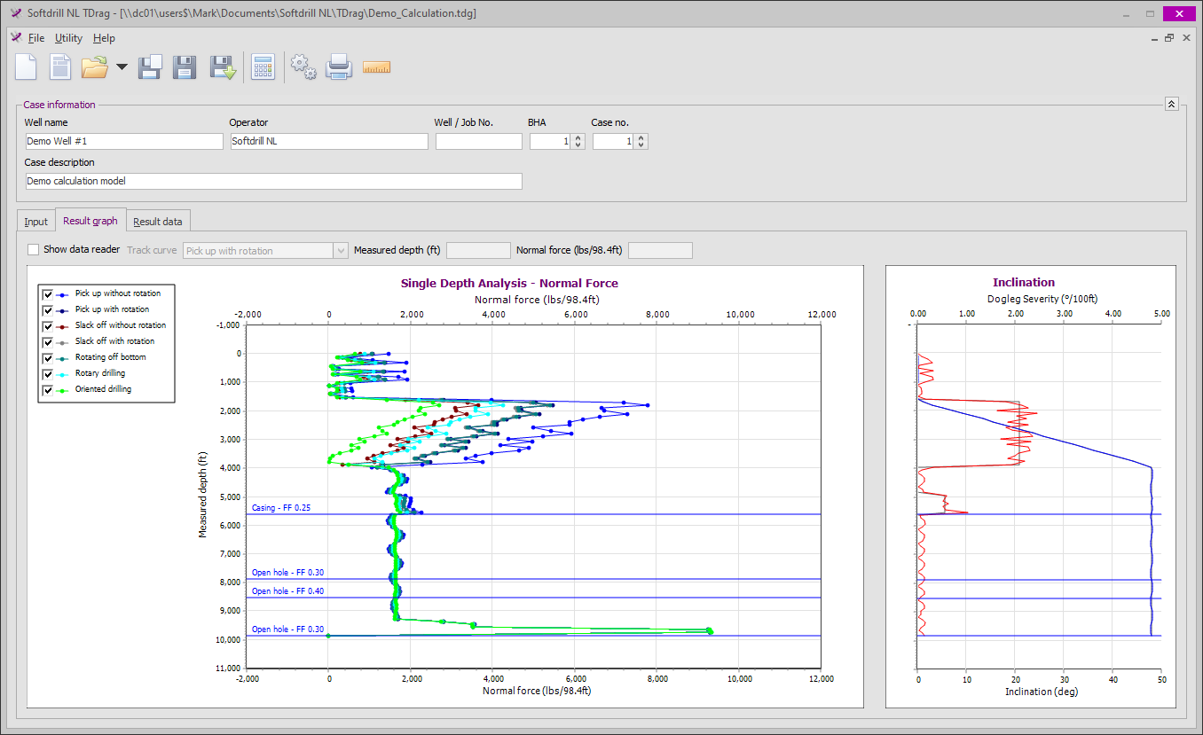
Task: Toggle the Rotating off bottom curve checkbox
Action: (x=48, y=357)
